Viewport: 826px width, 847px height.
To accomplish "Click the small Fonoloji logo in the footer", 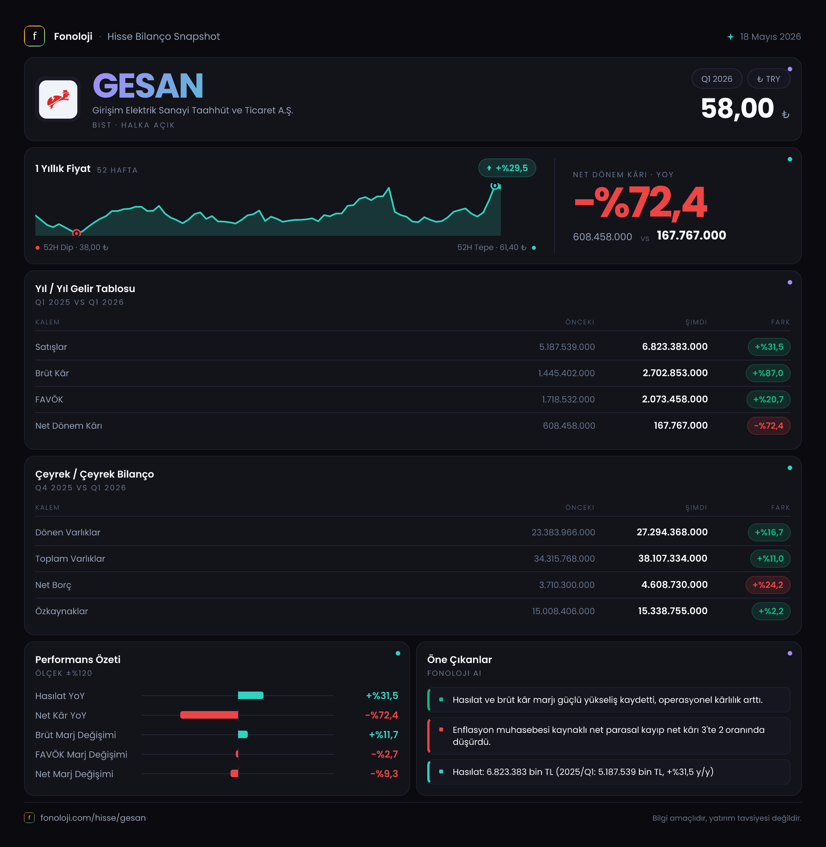I will [30, 818].
